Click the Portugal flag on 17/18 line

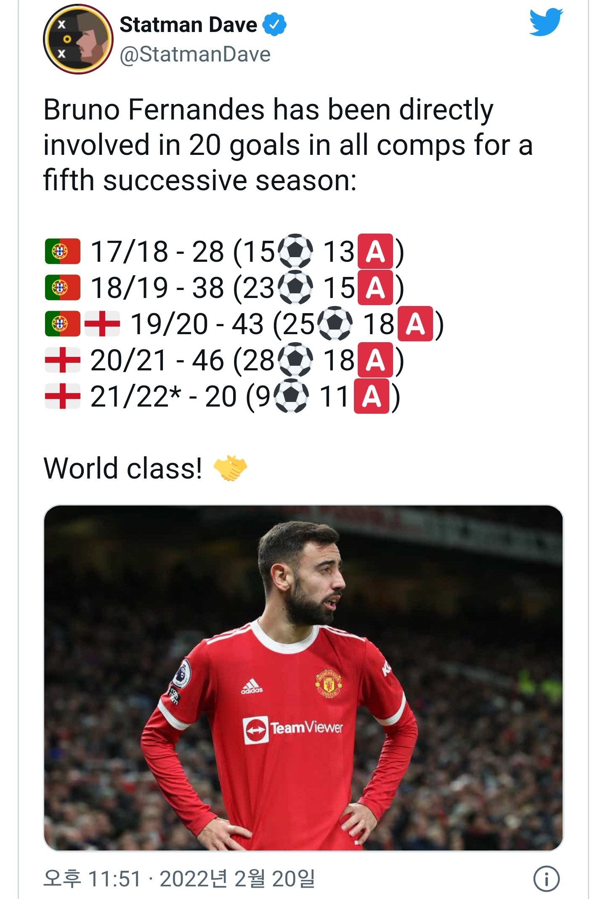pos(63,251)
